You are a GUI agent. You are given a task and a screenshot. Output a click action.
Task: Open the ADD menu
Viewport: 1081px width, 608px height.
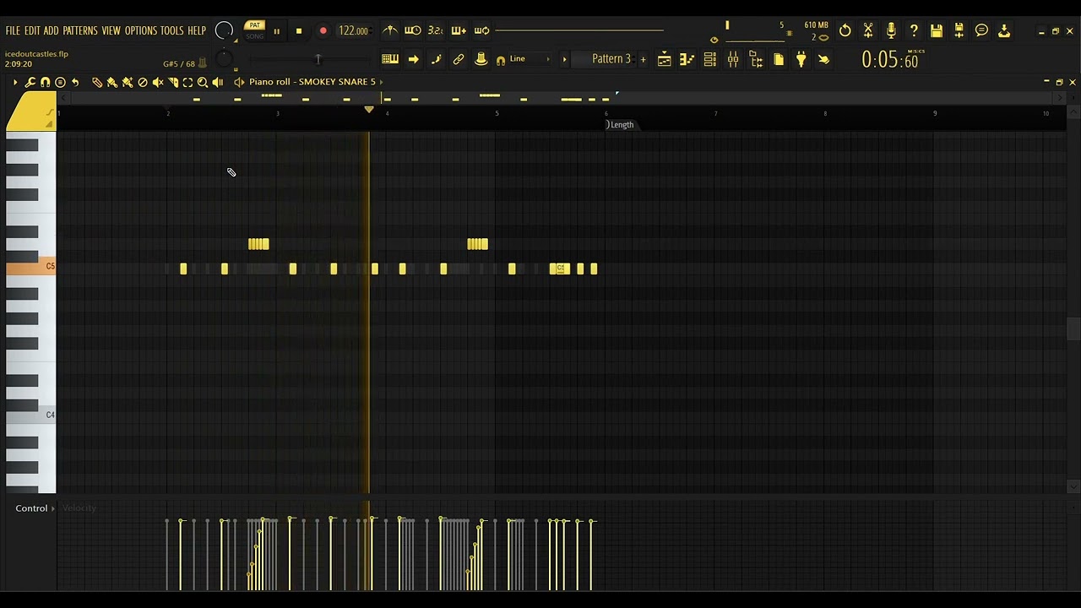tap(52, 30)
